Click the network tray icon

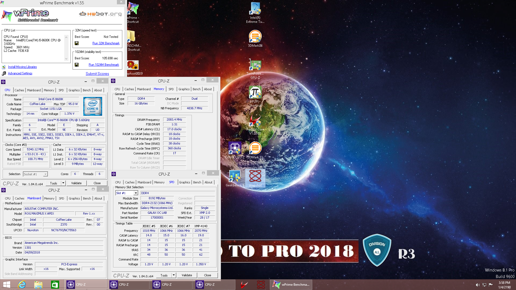484,285
